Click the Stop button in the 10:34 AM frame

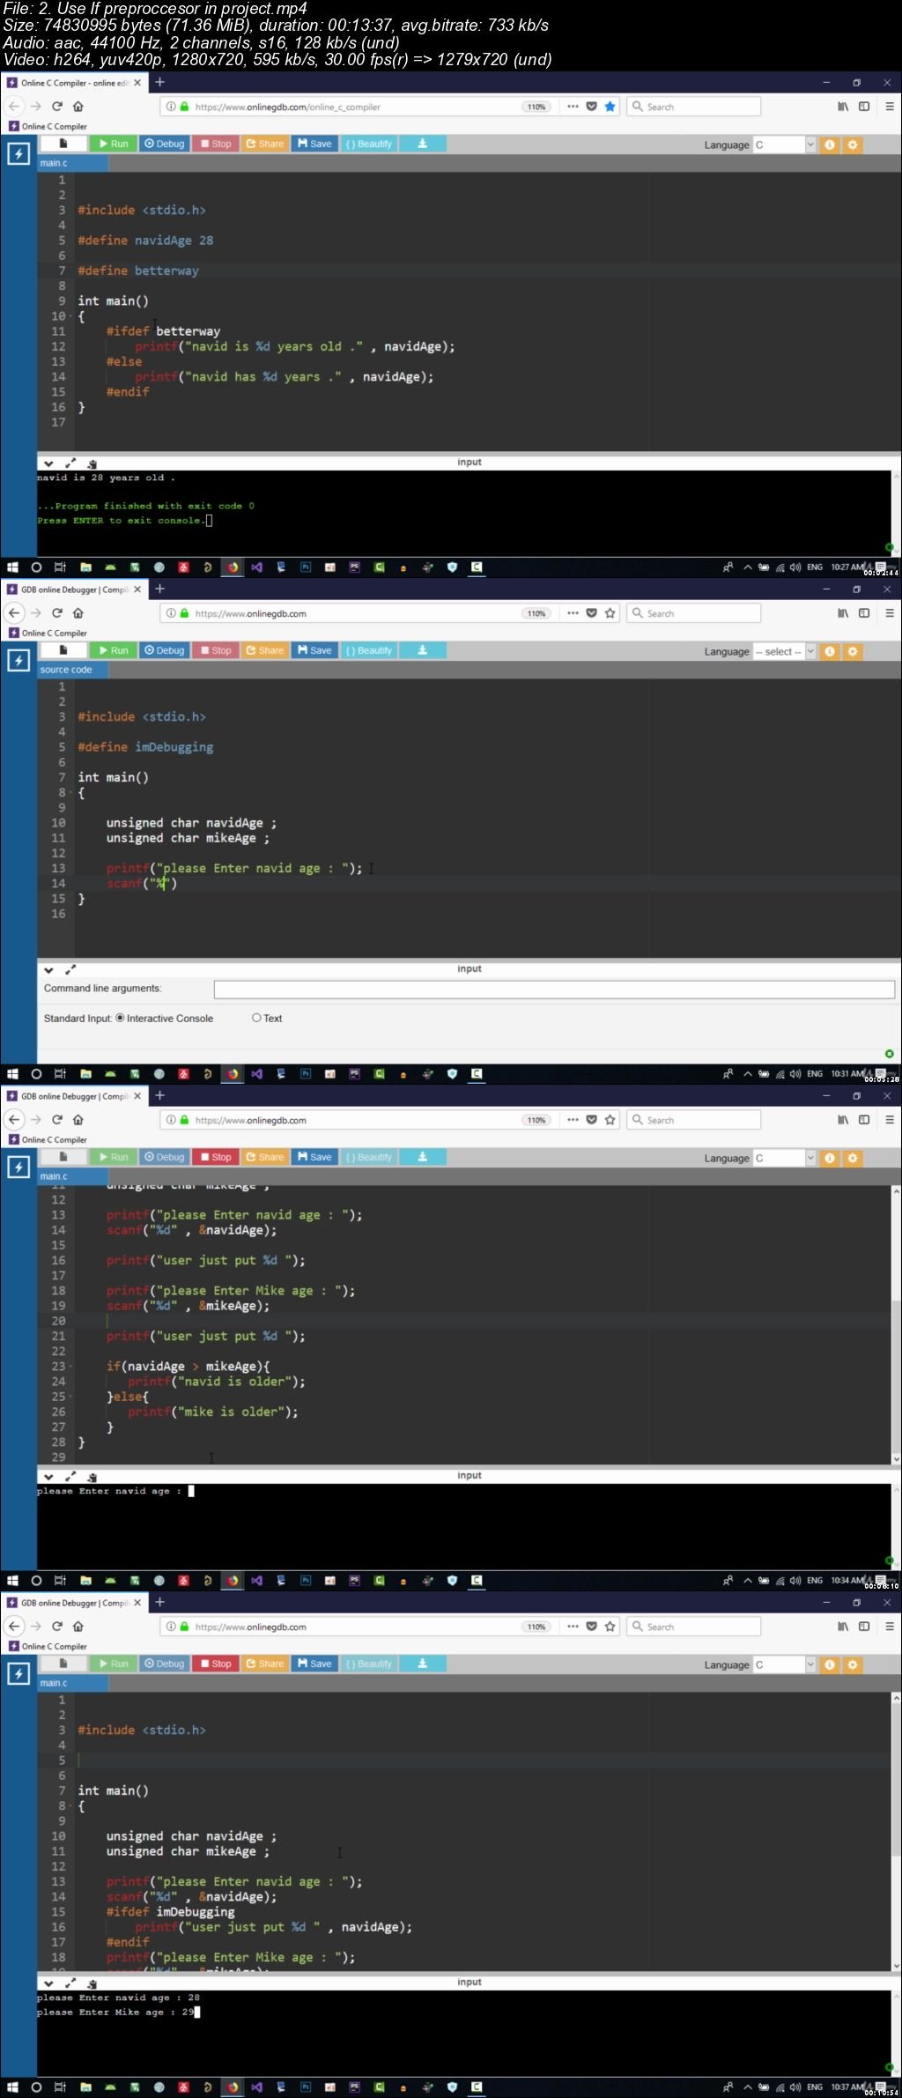tap(215, 1157)
